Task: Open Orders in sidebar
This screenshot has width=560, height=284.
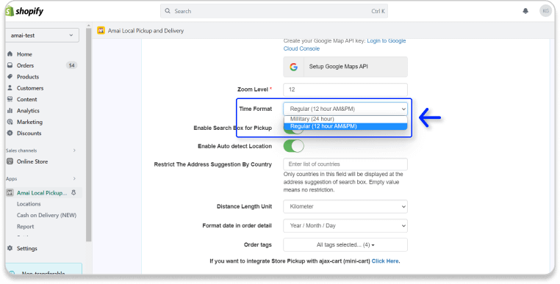Action: point(26,65)
